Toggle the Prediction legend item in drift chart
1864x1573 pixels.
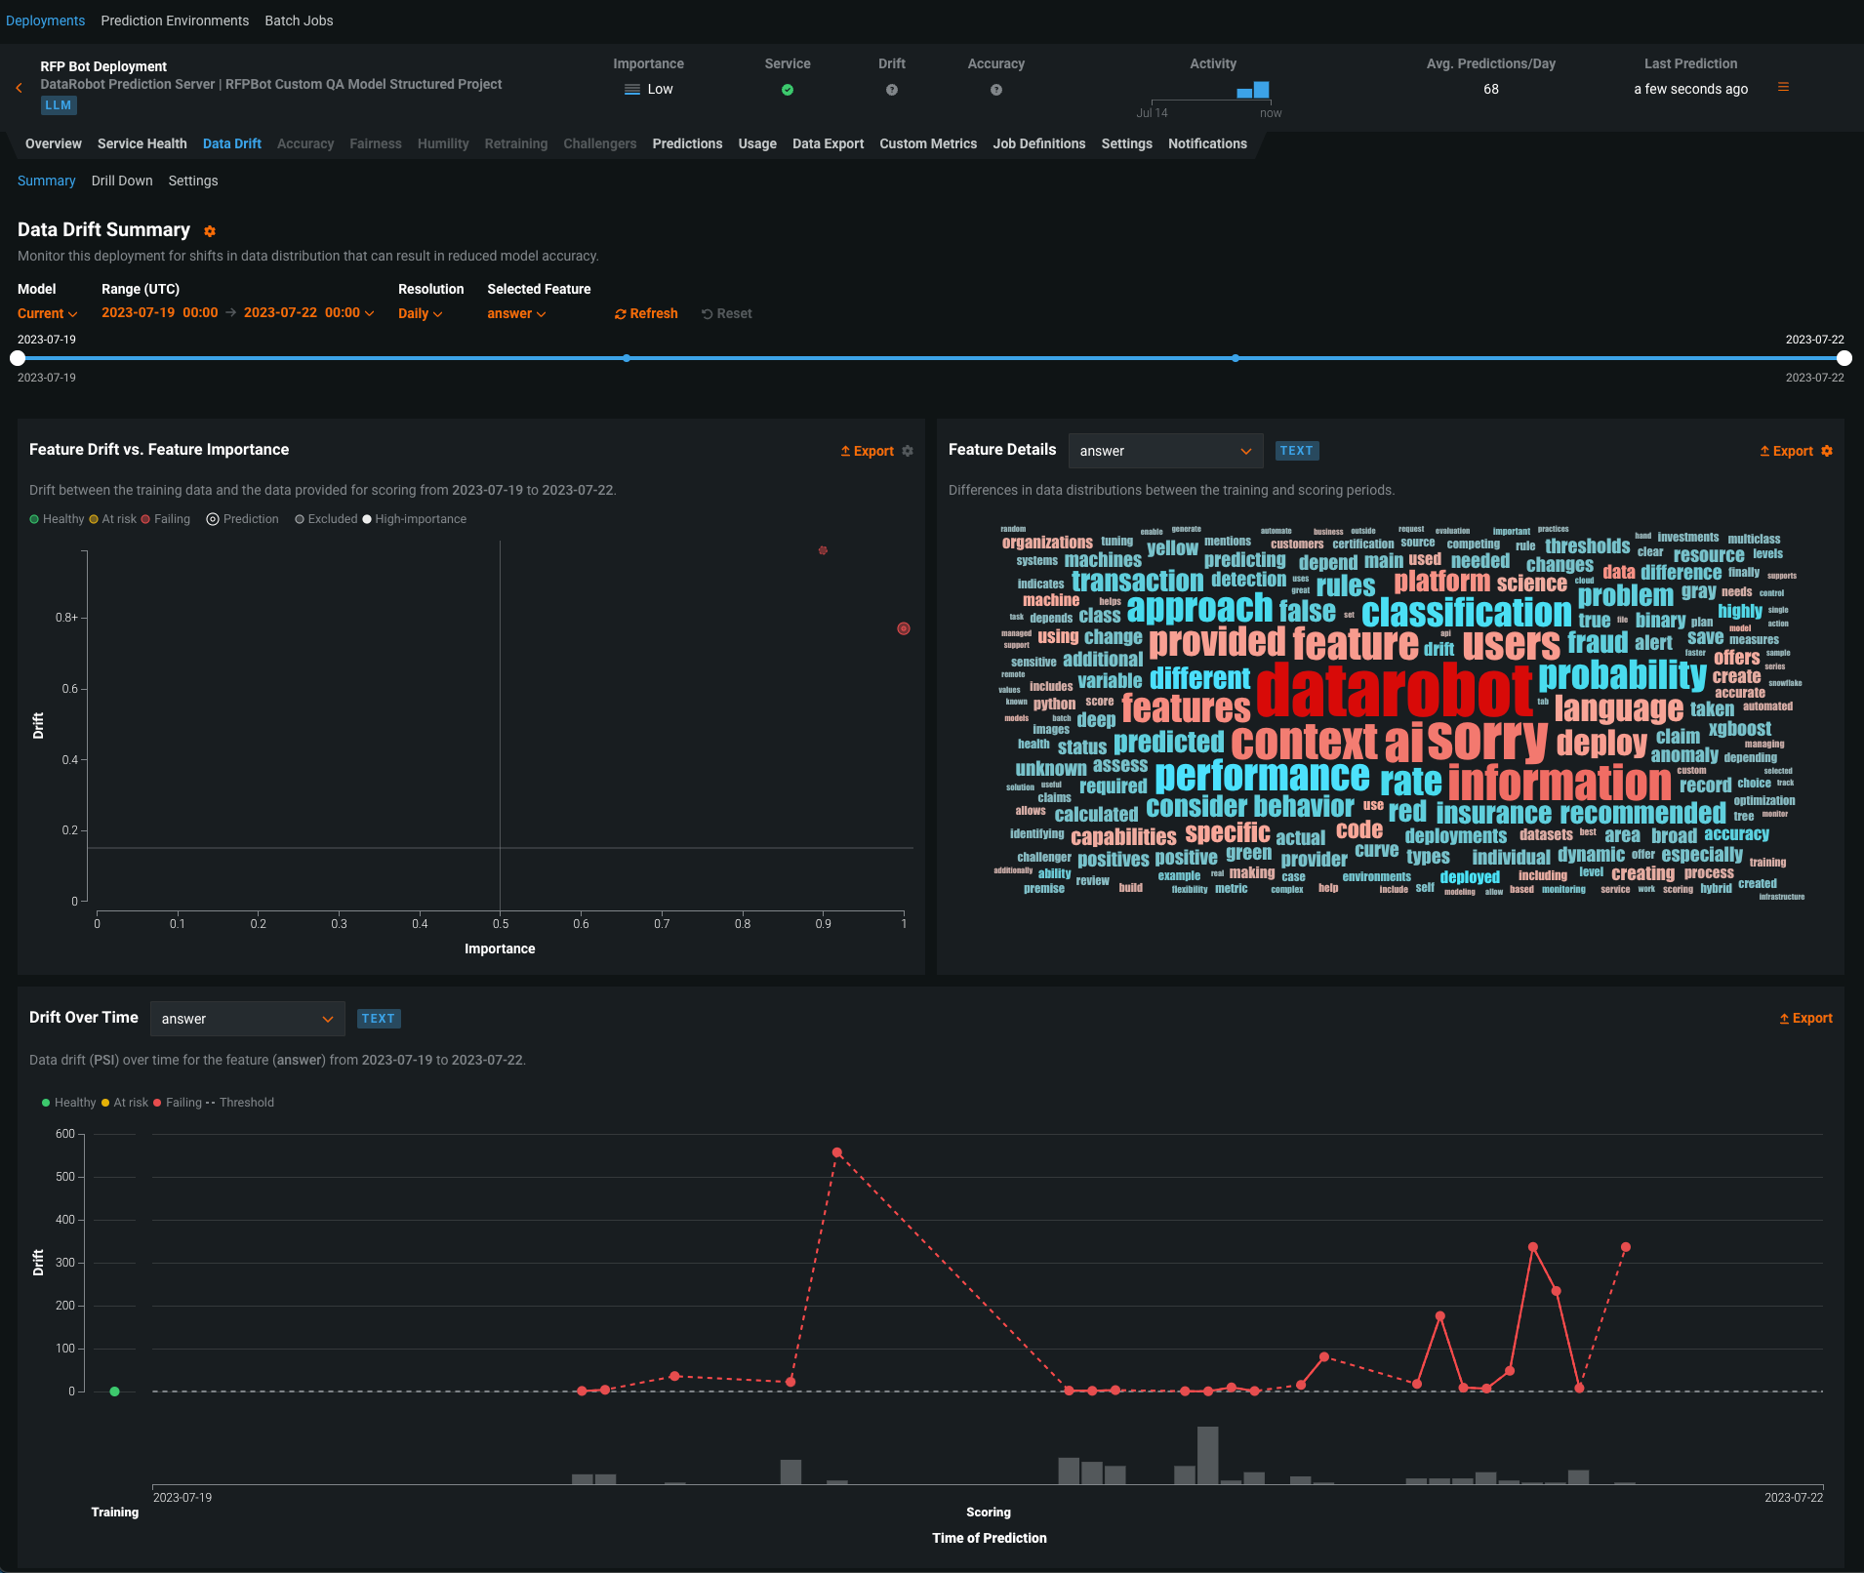tap(242, 519)
